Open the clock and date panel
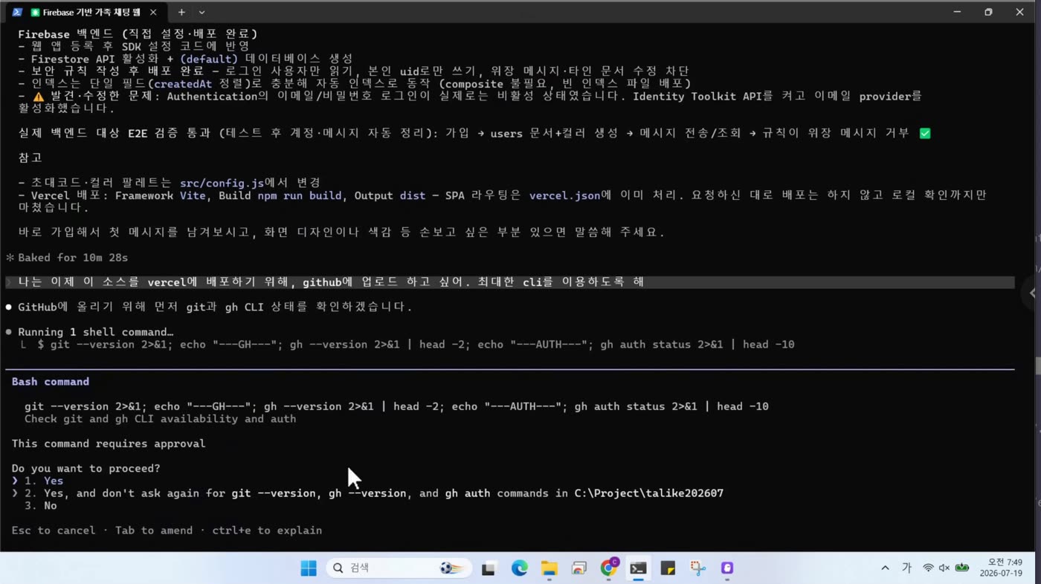Screen dimensions: 1041x584 [x=1001, y=568]
